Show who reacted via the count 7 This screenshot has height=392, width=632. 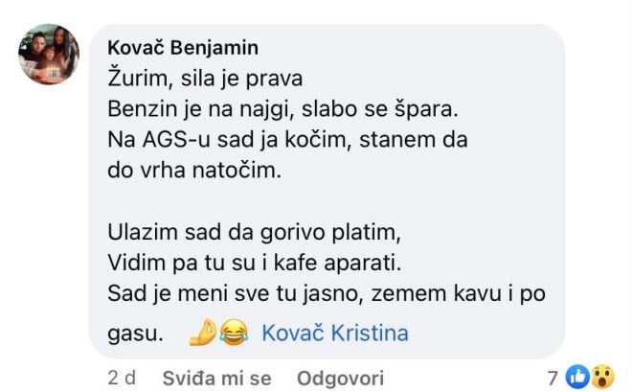[x=553, y=378]
